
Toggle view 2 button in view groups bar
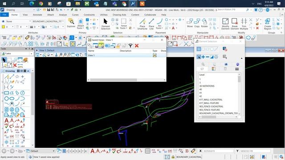(67, 151)
